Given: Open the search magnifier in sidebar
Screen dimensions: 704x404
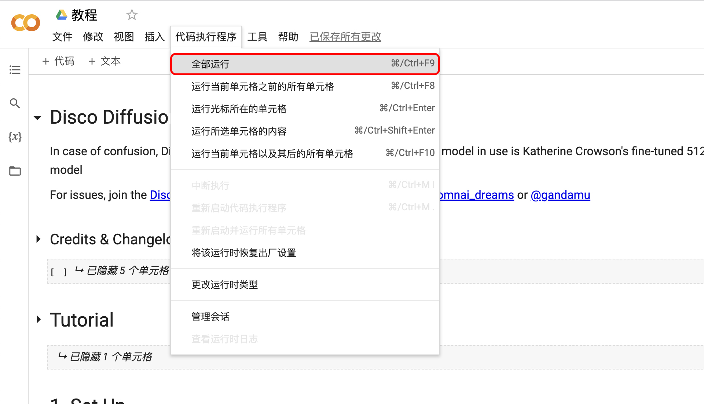Looking at the screenshot, I should (x=15, y=103).
